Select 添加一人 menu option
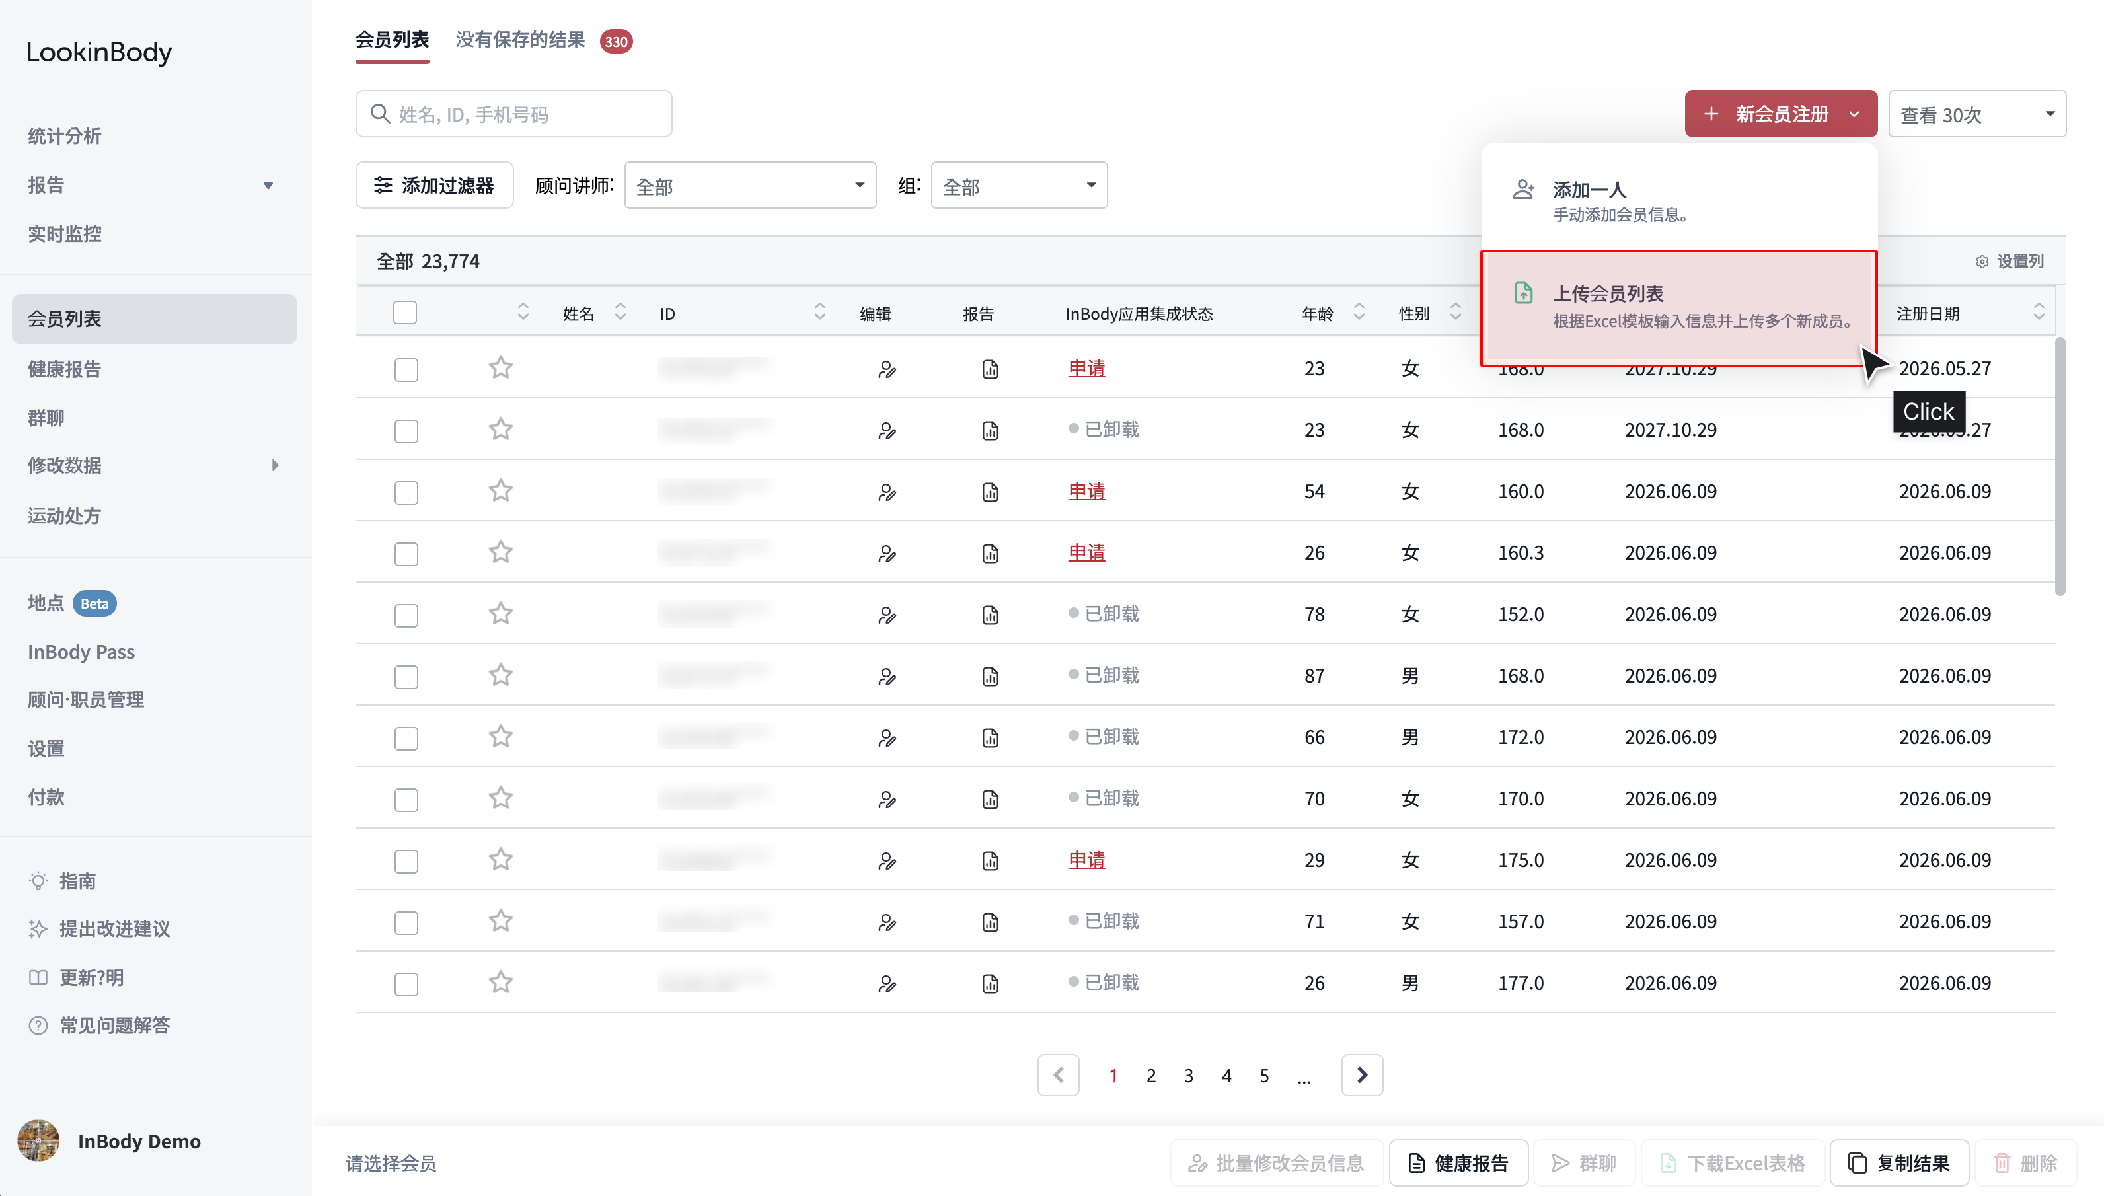This screenshot has width=2104, height=1196. (x=1678, y=200)
